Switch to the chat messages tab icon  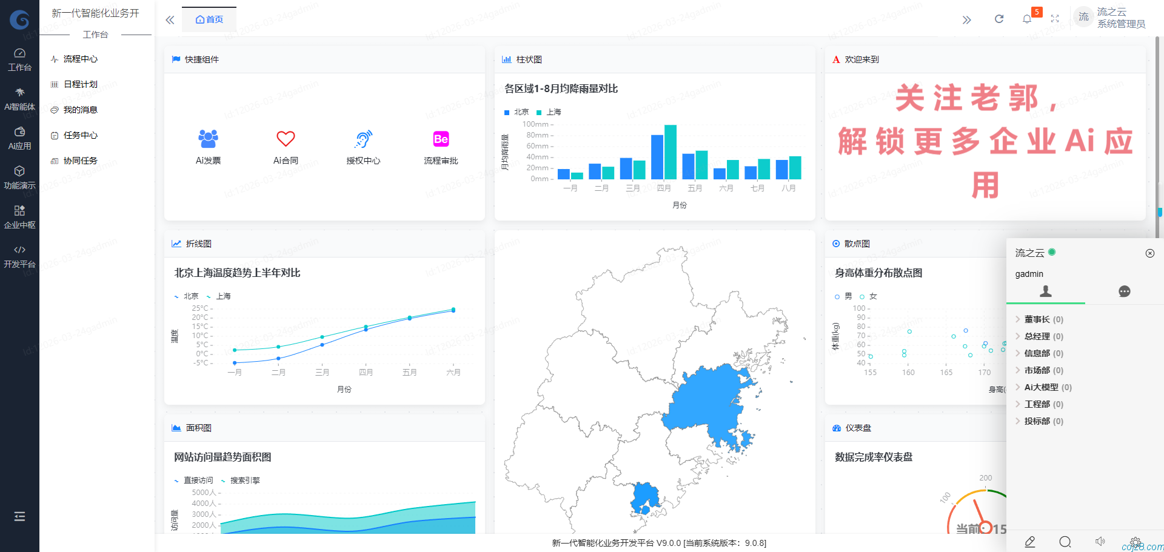coord(1124,291)
